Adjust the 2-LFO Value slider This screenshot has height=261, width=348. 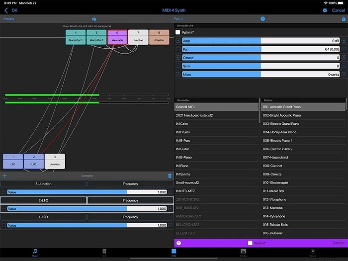(x=87, y=209)
